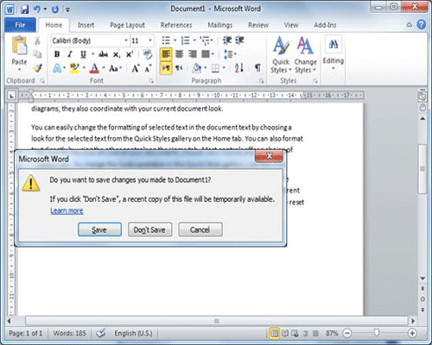
Task: Click the zoom slider handle in status bar
Action: coord(377,333)
